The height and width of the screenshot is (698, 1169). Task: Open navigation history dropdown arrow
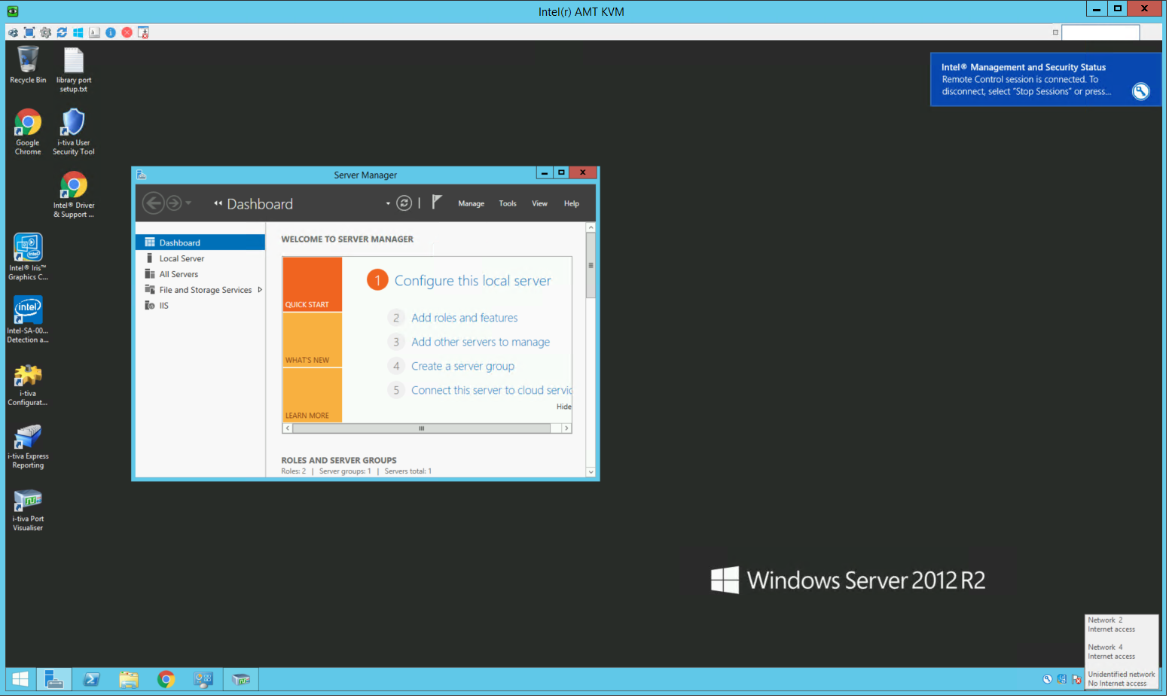click(188, 203)
